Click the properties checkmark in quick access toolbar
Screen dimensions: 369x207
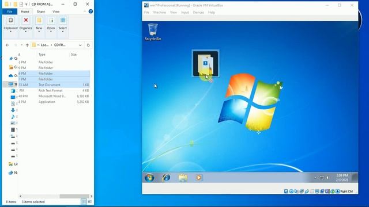point(21,4)
